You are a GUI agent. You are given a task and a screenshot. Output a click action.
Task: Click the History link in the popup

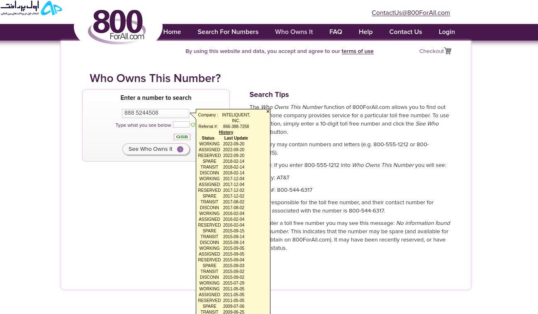(226, 133)
